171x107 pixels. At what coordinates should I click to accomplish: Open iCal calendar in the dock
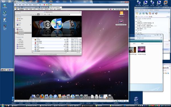click(64, 96)
